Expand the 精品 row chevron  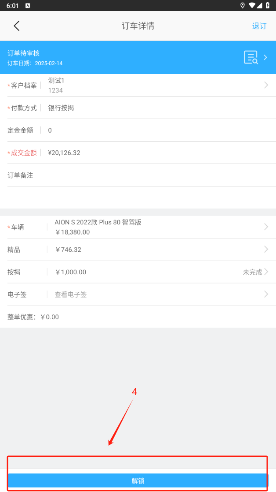click(x=266, y=250)
